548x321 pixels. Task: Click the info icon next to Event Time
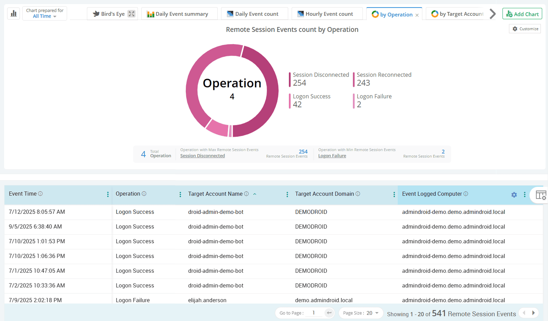40,193
